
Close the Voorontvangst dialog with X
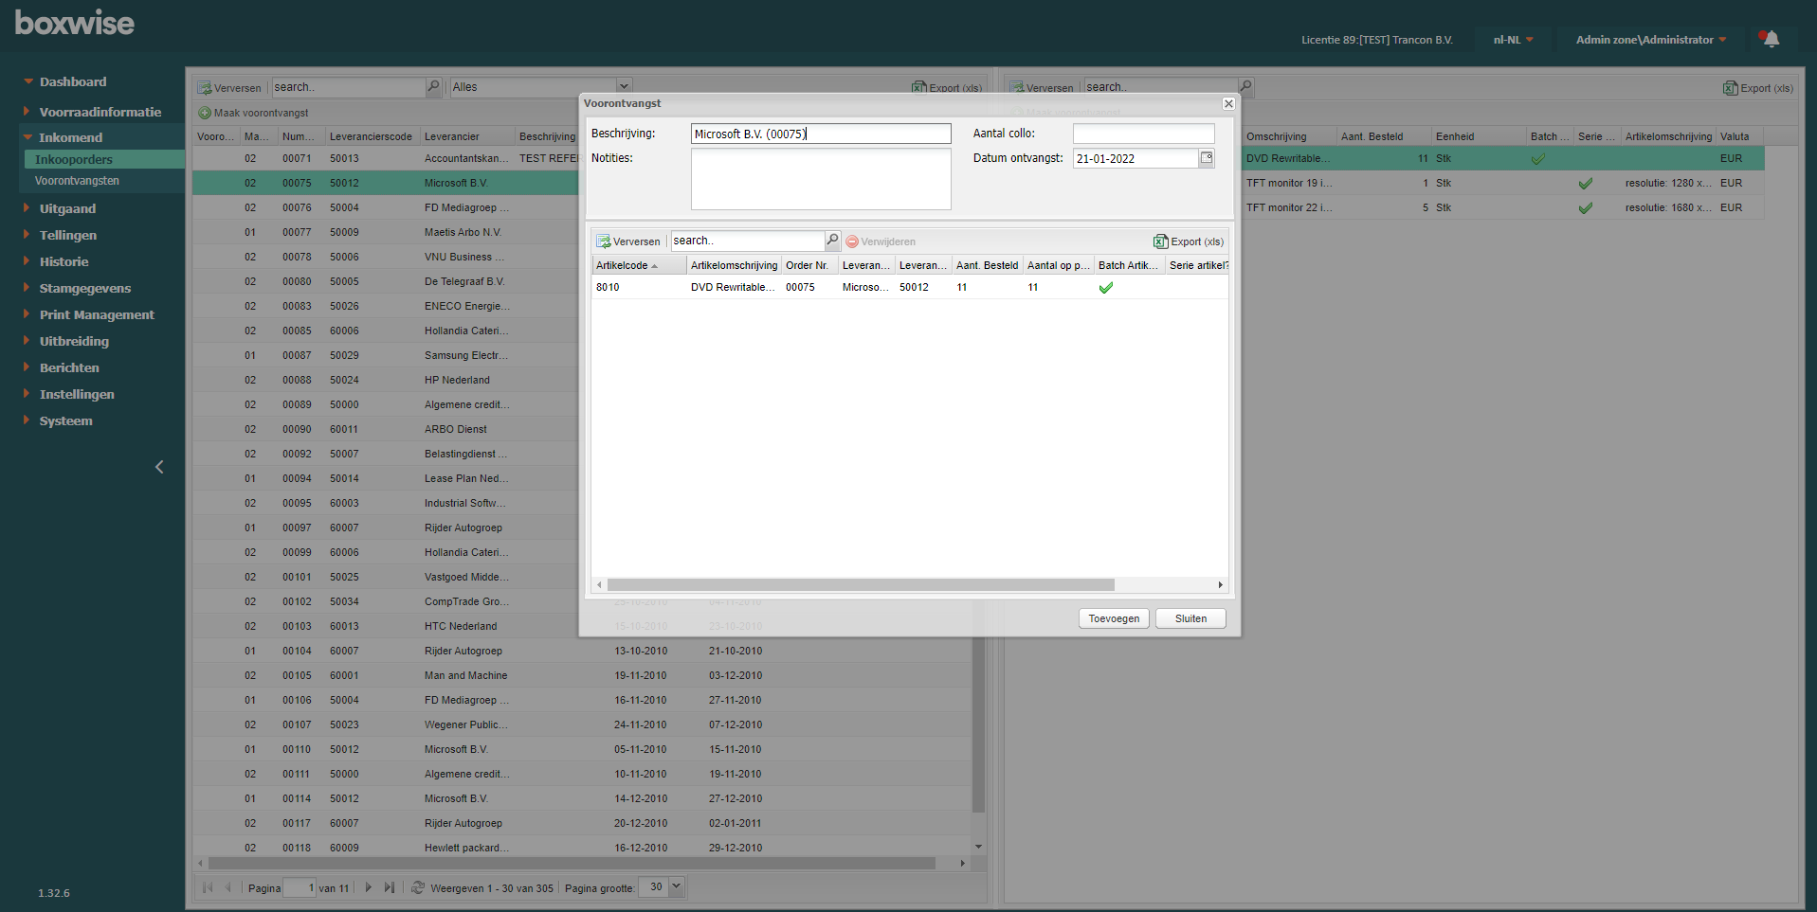(x=1228, y=103)
